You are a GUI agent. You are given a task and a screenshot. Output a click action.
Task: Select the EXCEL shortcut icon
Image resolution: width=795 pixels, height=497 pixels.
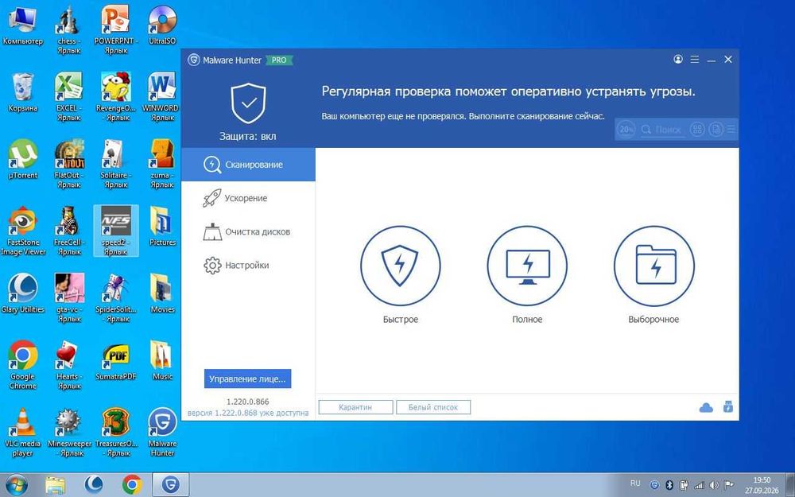coord(68,96)
